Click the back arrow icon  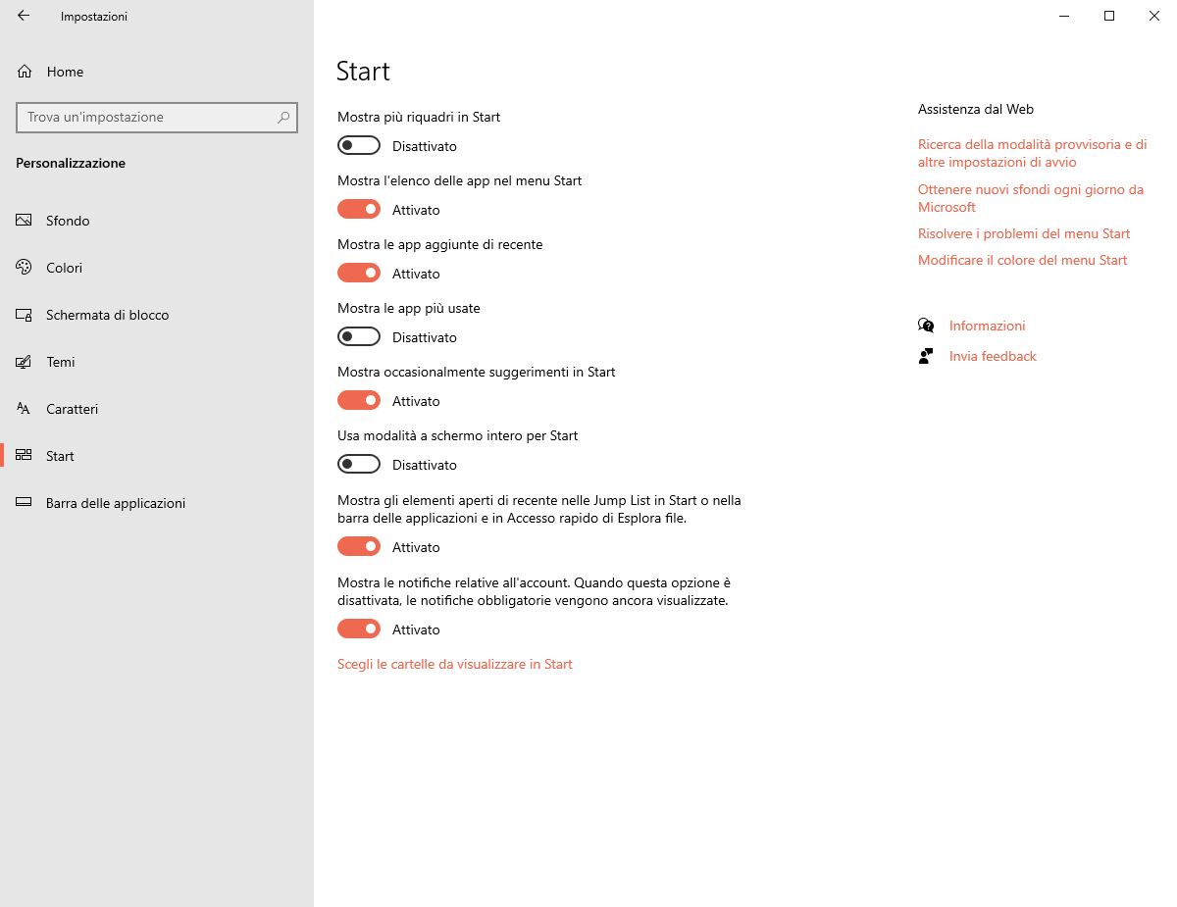tap(24, 16)
